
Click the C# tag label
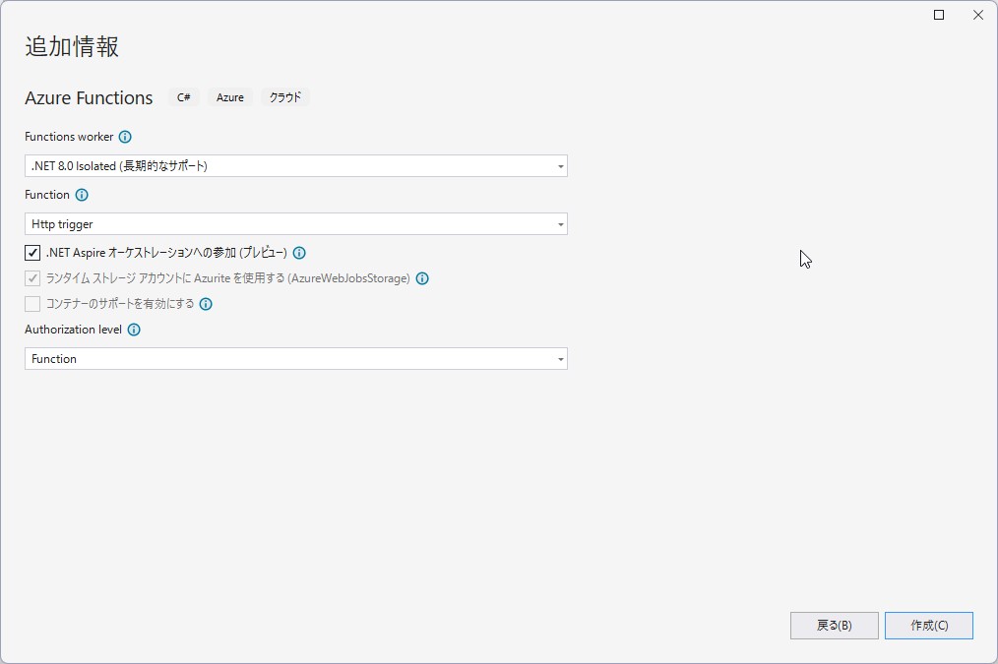coord(184,97)
